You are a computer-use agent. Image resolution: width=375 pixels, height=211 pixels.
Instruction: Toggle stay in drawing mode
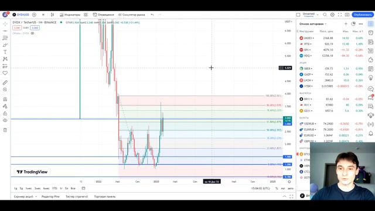coord(5,106)
